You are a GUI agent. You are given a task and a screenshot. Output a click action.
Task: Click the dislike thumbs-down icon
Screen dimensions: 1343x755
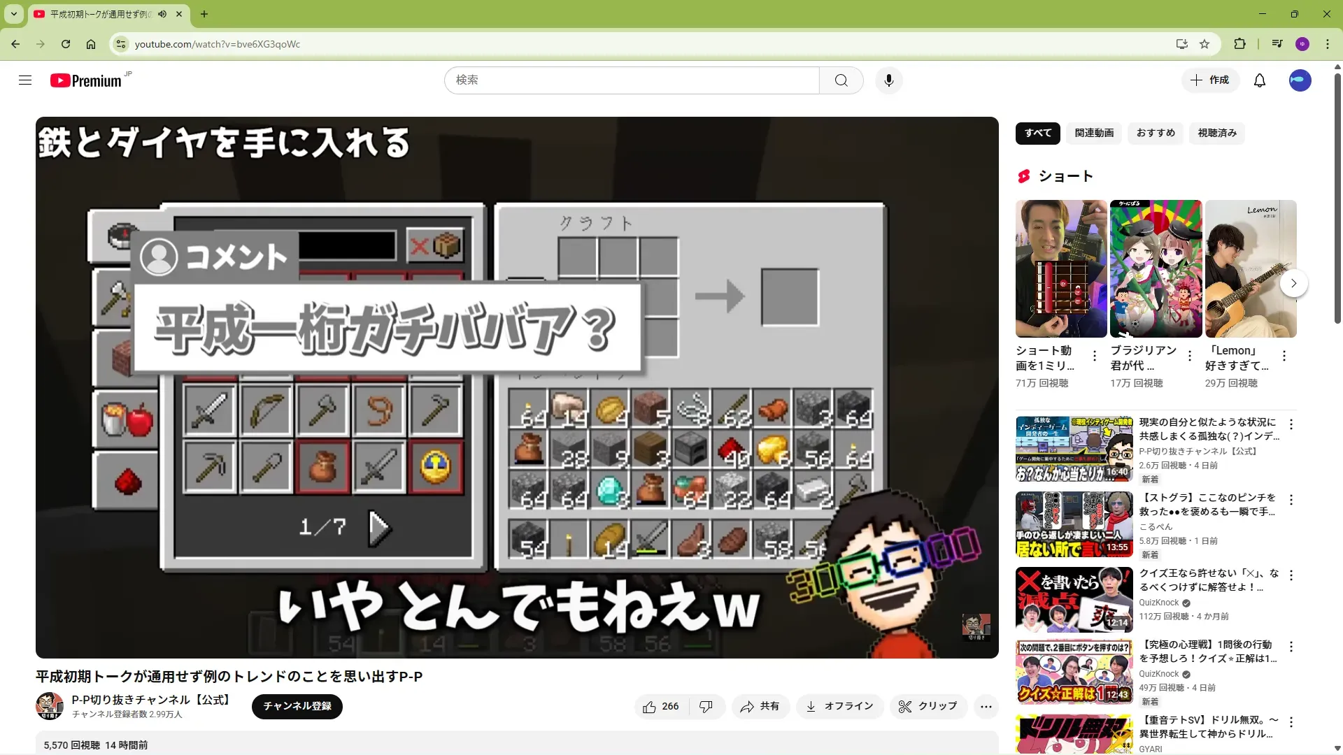click(706, 707)
